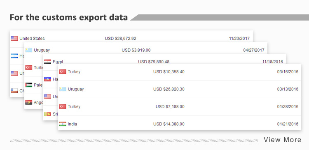The height and width of the screenshot is (150, 309).
Task: Click the date 03/16/2016
Action: tap(288, 72)
